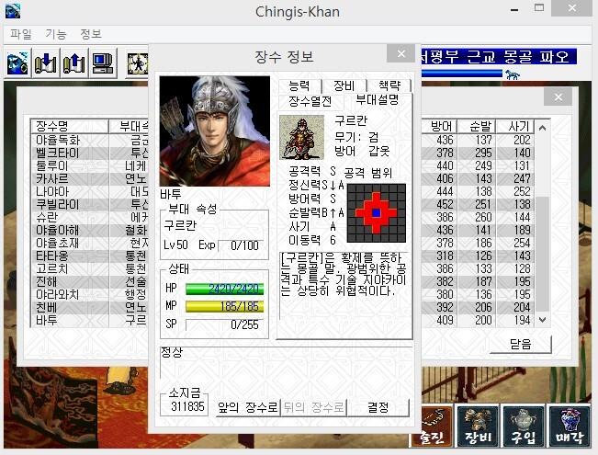Click the 뒤의 장수로 button
This screenshot has height=455, width=598.
coord(314,408)
